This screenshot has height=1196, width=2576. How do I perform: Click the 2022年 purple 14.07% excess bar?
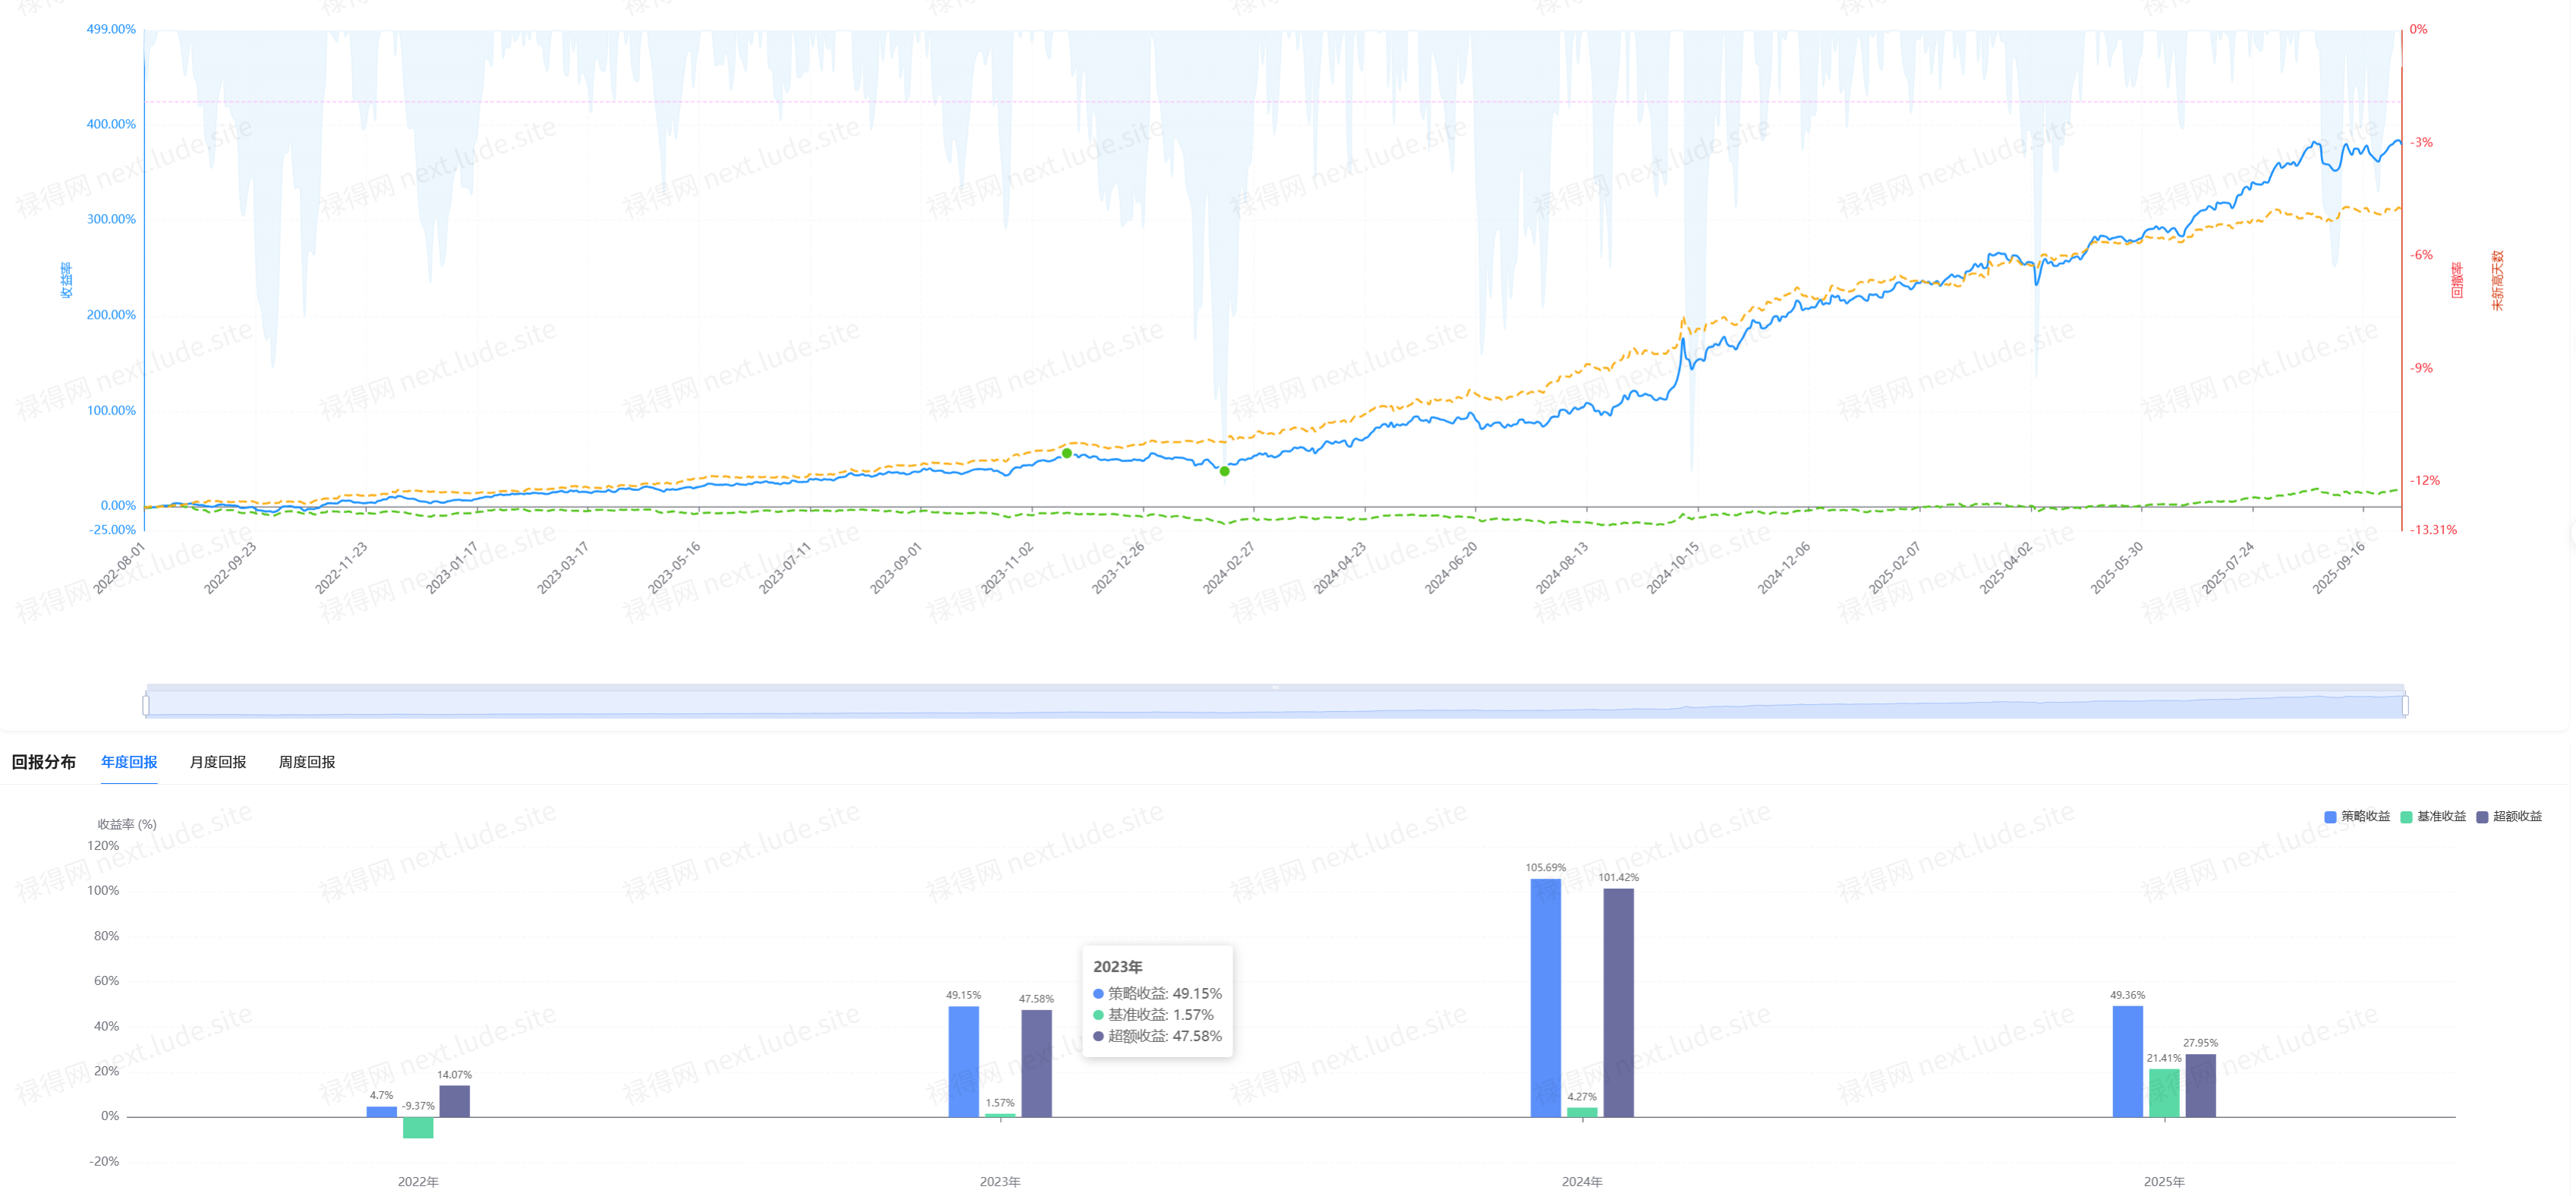point(454,1101)
